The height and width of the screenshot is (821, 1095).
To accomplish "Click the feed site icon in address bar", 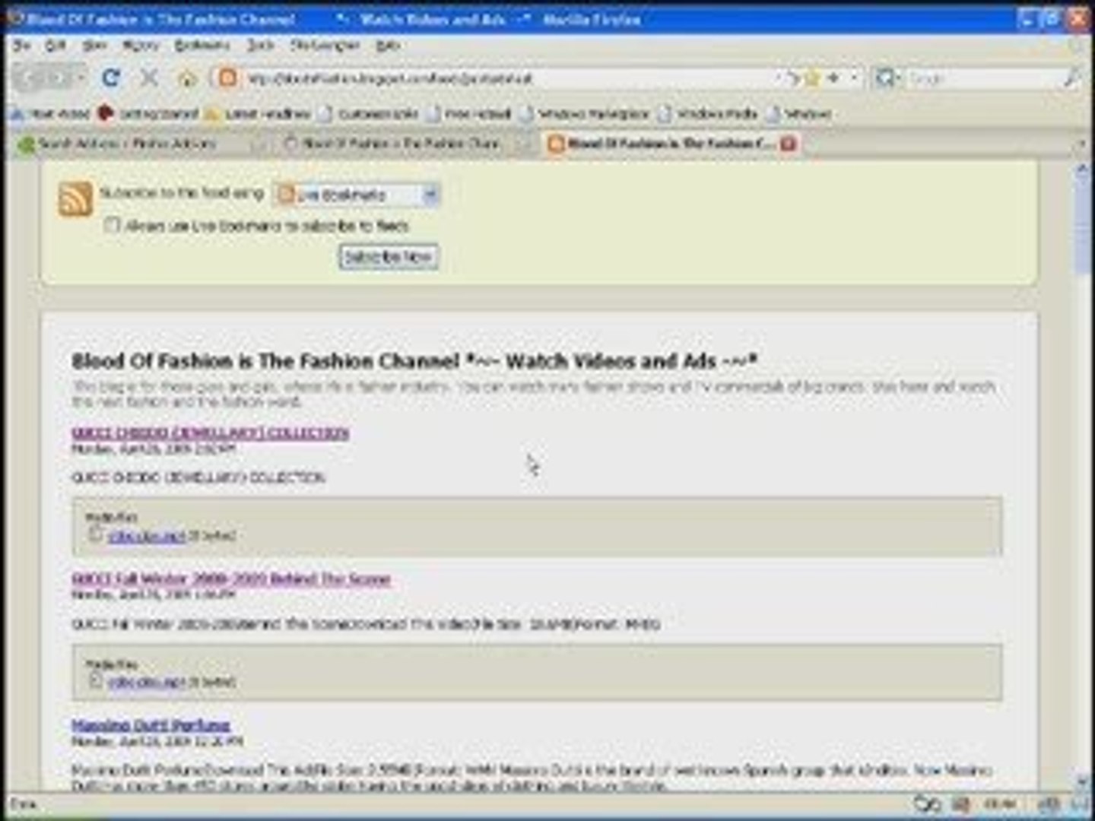I will (x=228, y=78).
